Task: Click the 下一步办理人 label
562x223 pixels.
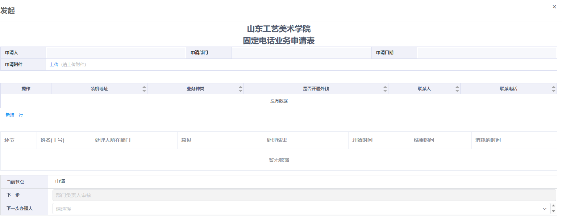Action: pyautogui.click(x=20, y=209)
